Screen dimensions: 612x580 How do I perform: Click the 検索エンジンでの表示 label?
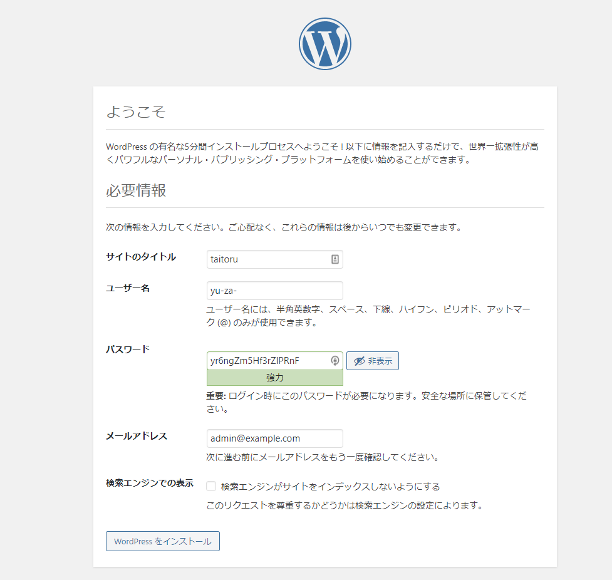coord(150,483)
